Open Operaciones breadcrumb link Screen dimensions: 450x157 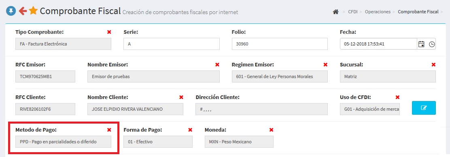point(378,12)
